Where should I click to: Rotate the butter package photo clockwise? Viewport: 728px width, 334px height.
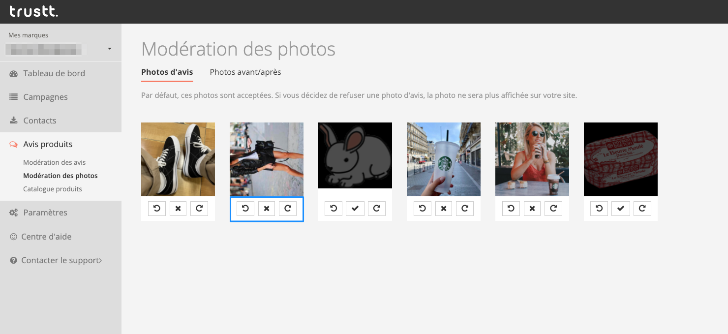tap(642, 209)
